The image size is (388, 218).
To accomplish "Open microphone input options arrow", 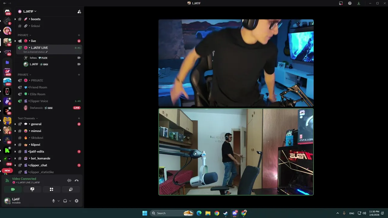I will click(59, 201).
